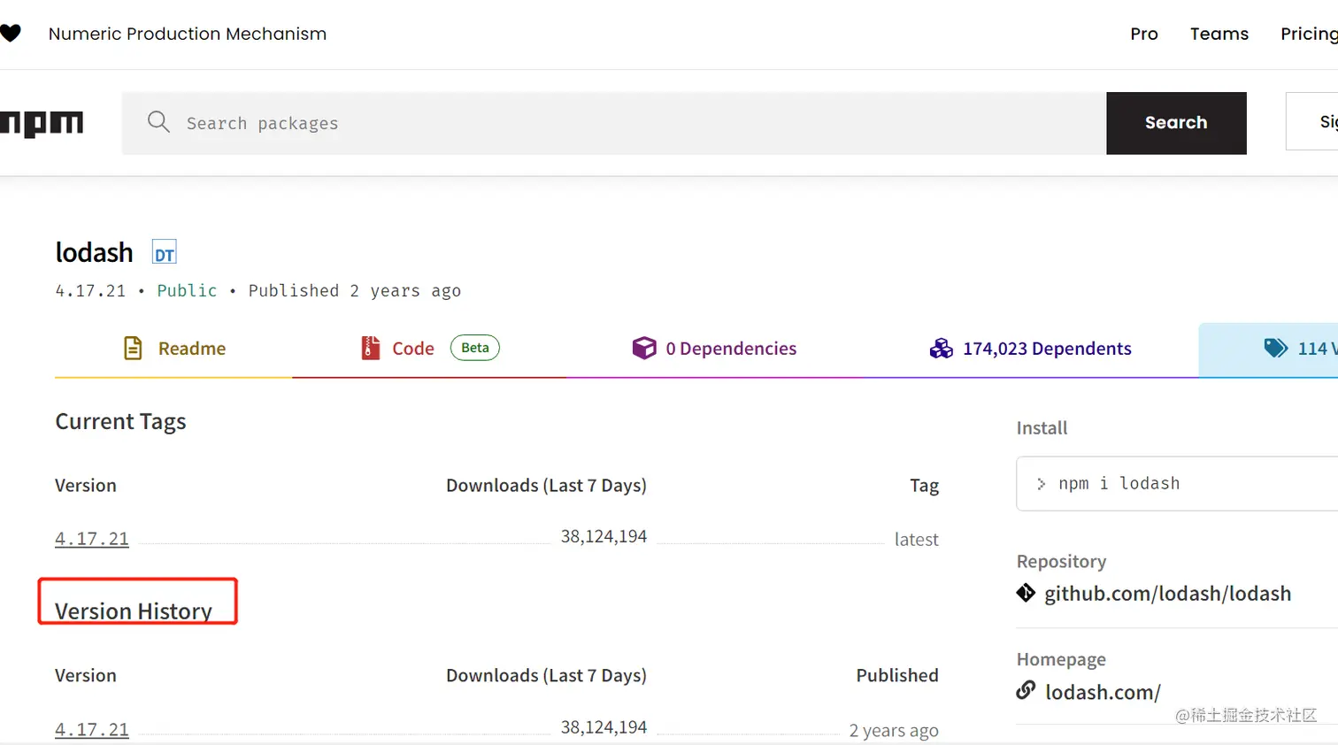
Task: Click the heart icon in top bar
Action: 10,34
